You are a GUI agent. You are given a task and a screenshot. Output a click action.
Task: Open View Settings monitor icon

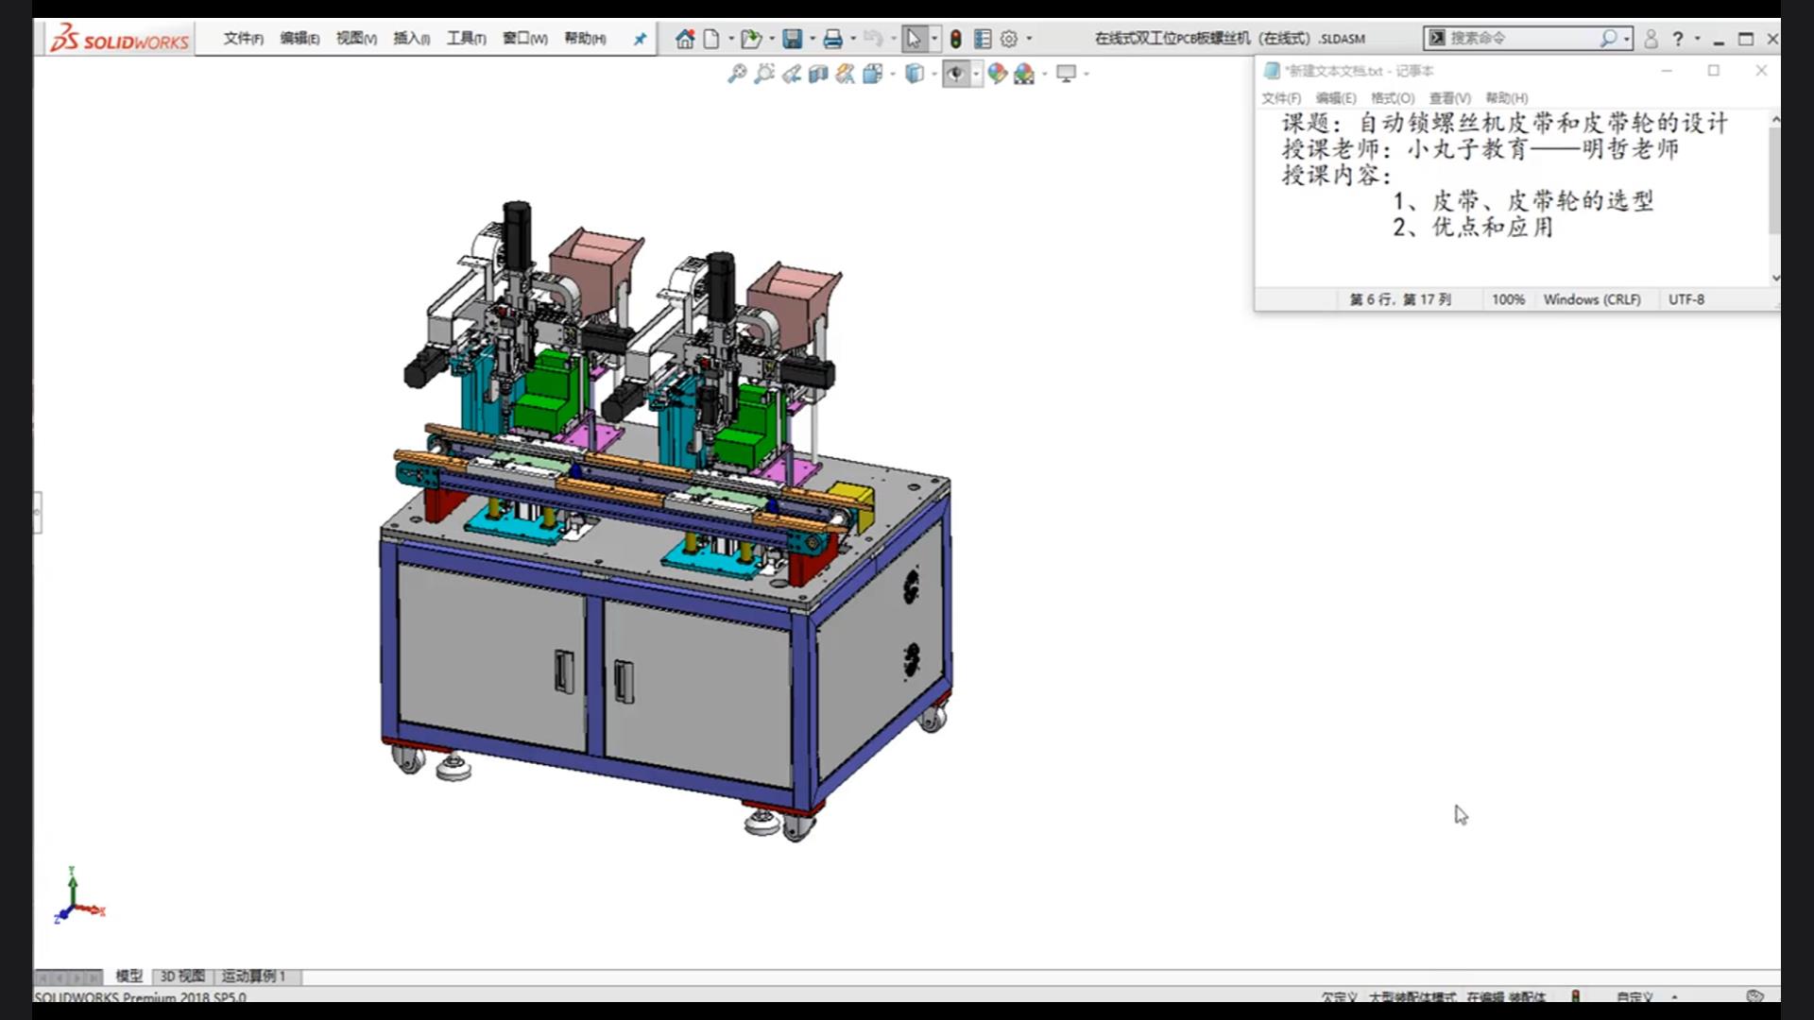click(x=1067, y=74)
